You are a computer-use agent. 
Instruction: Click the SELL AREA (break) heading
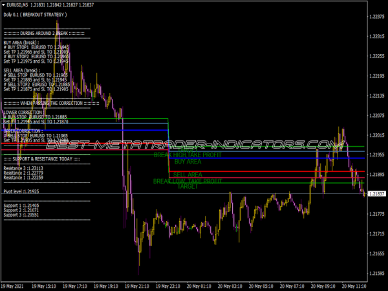tap(21, 70)
